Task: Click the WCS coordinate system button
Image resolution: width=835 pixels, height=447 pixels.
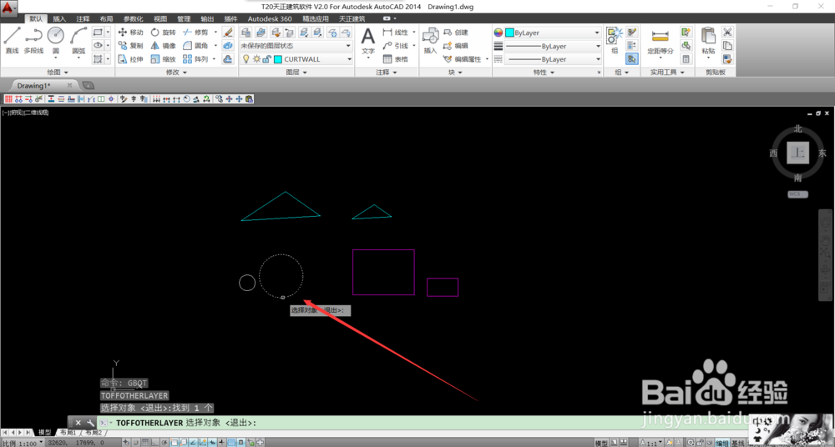Action: (797, 194)
